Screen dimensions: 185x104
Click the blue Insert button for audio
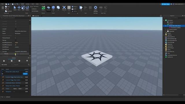(25, 74)
